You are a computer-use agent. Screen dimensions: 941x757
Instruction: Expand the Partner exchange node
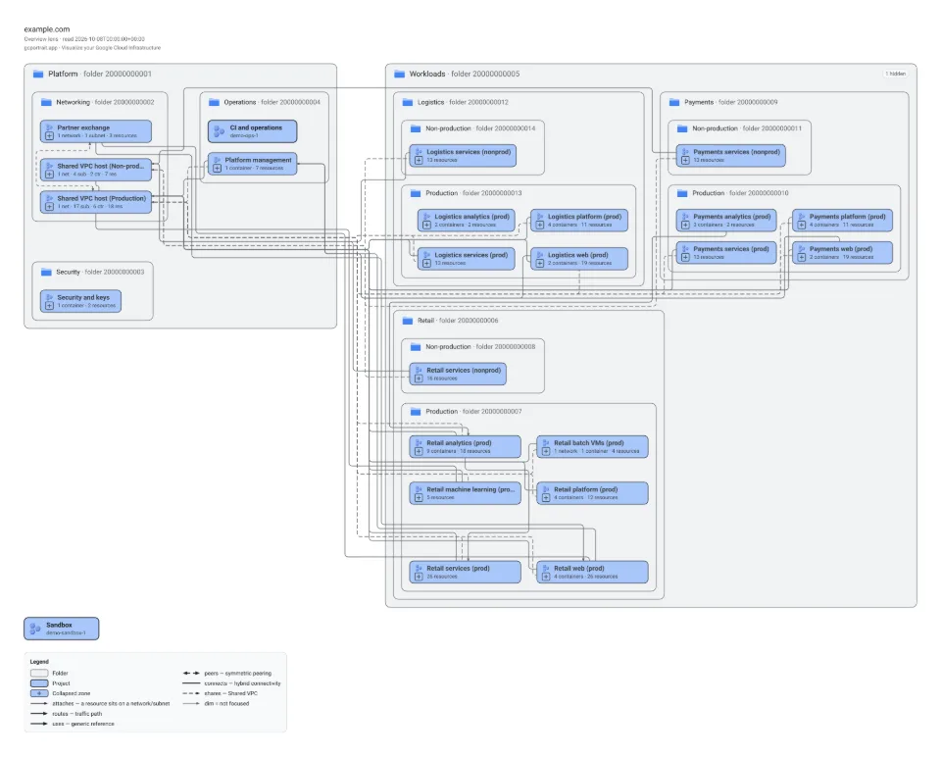pyautogui.click(x=49, y=135)
